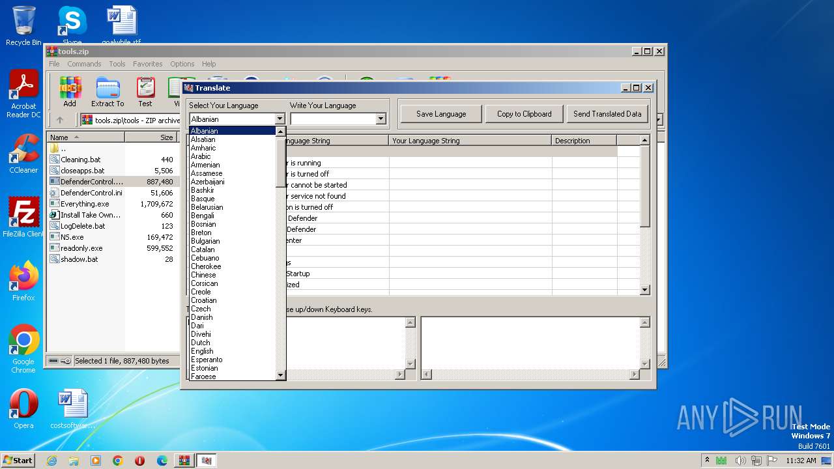Image resolution: width=834 pixels, height=469 pixels.
Task: Open Skype desktop shortcut
Action: pyautogui.click(x=72, y=26)
